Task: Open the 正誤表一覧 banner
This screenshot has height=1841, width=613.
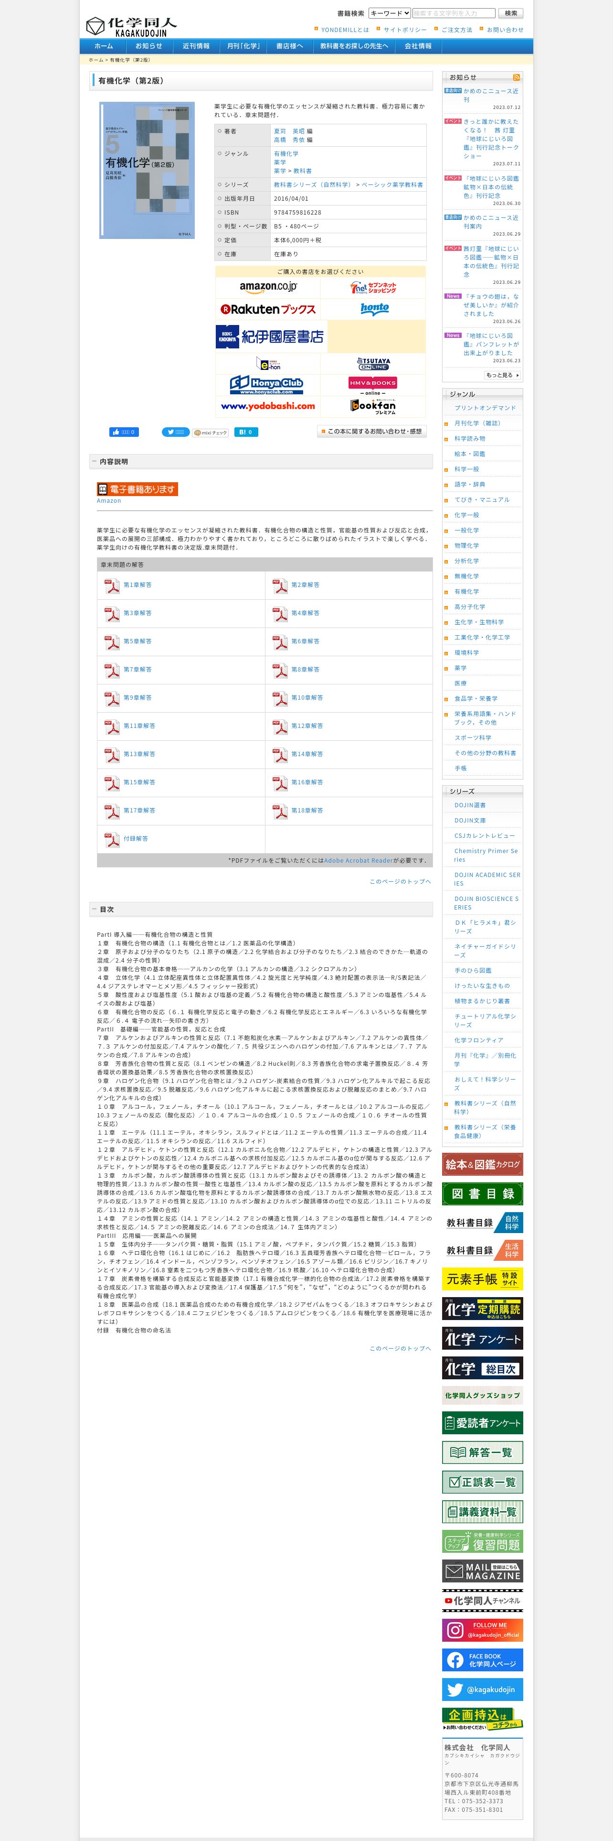Action: [482, 1482]
